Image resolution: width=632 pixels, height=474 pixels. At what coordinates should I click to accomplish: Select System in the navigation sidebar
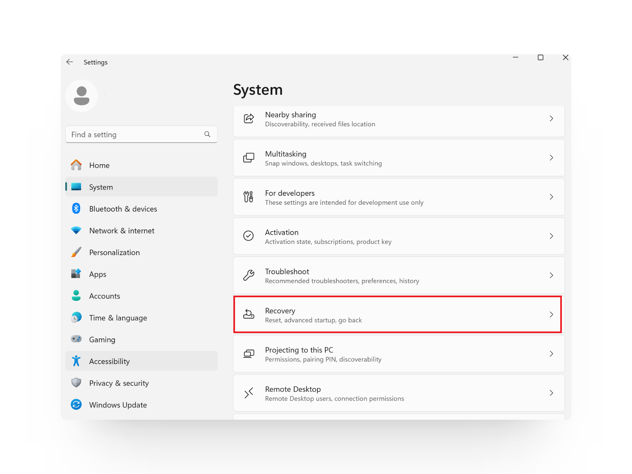[x=101, y=187]
